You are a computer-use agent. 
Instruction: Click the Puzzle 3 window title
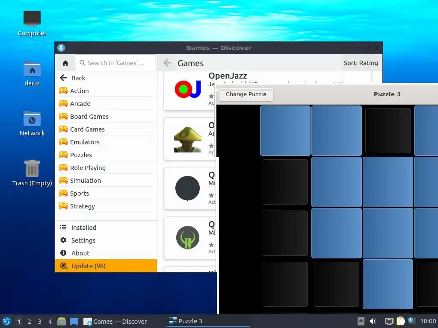(387, 94)
